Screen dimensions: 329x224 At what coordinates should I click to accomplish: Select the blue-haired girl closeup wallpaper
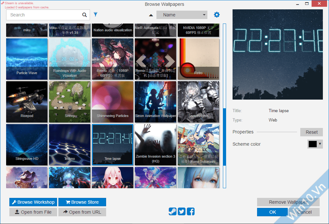coord(198,178)
